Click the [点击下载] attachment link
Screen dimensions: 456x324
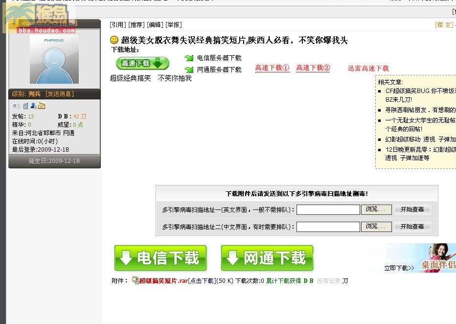(202, 280)
